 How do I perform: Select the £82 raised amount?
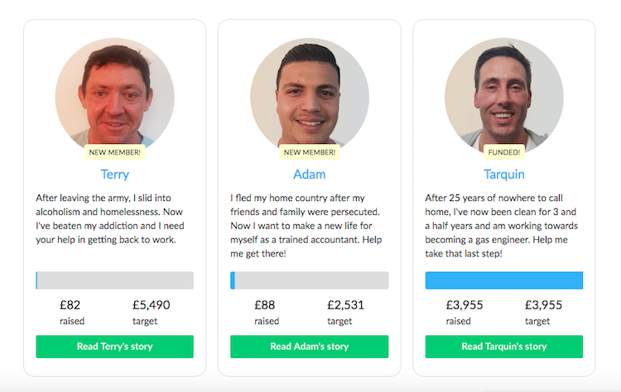coord(72,305)
